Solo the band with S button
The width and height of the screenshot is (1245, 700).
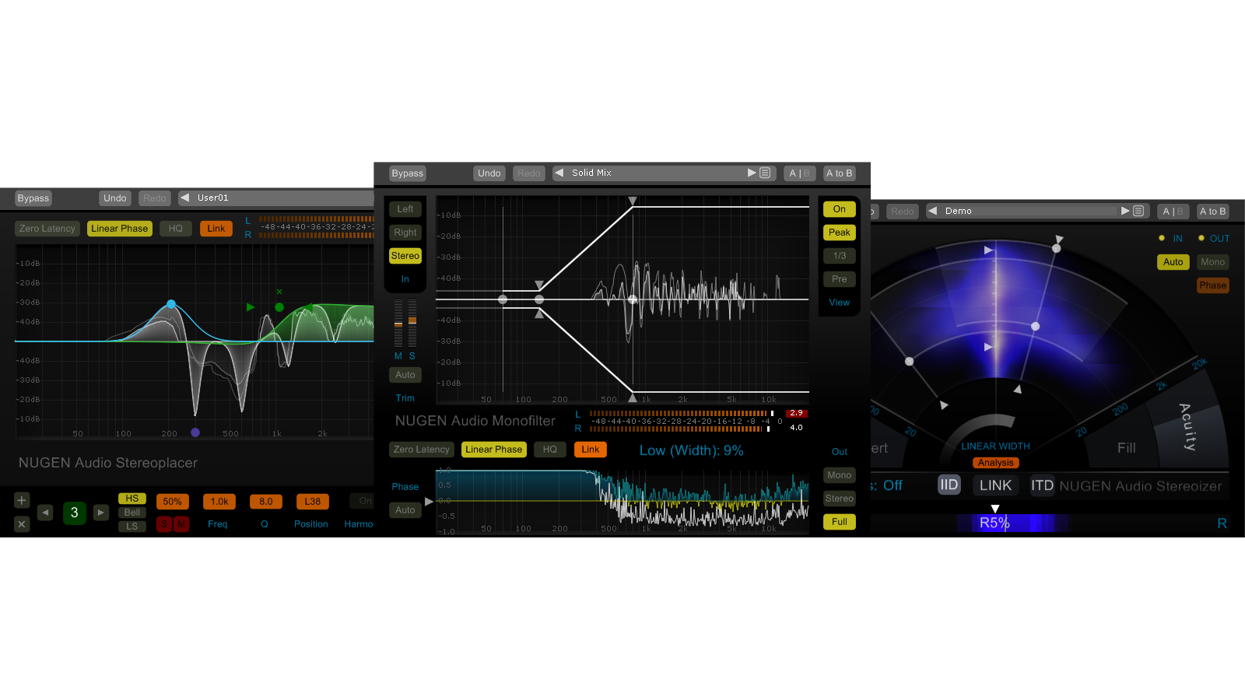[164, 524]
